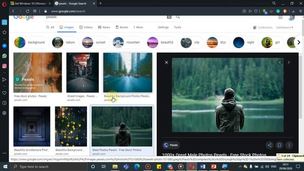Screen dimensions: 304x171
Task: Open Messenger in the Opera sidebar
Action: [4, 46]
